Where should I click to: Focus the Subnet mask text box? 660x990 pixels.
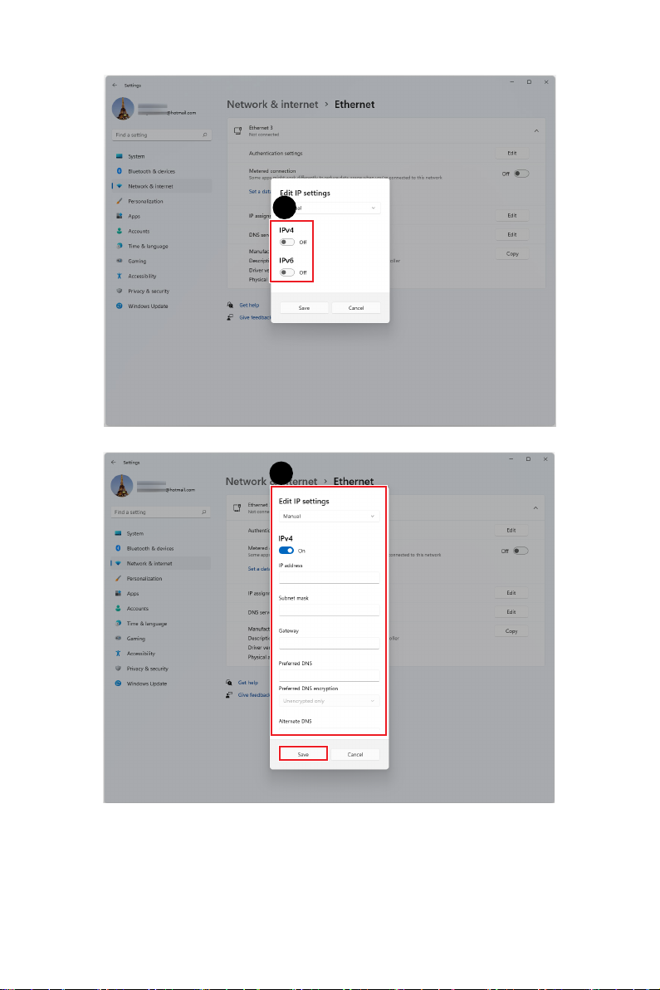(x=329, y=610)
